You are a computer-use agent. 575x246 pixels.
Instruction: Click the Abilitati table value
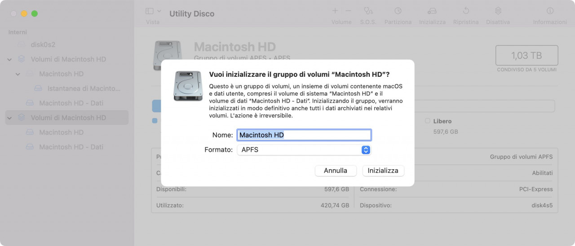point(542,173)
